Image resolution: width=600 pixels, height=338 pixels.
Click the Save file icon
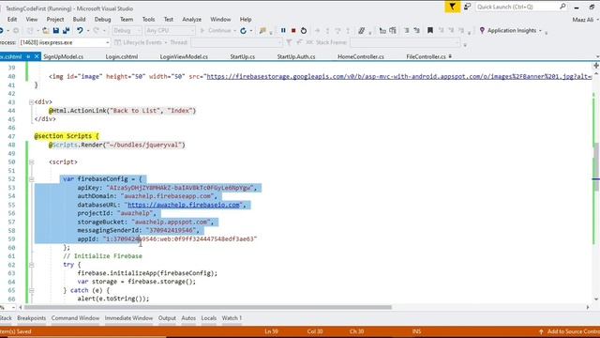[56, 30]
